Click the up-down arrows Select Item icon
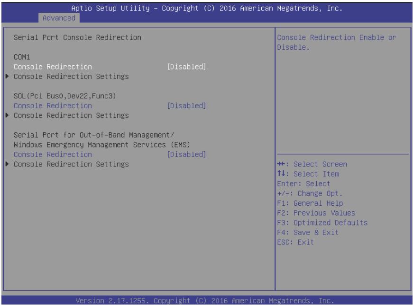 (281, 174)
